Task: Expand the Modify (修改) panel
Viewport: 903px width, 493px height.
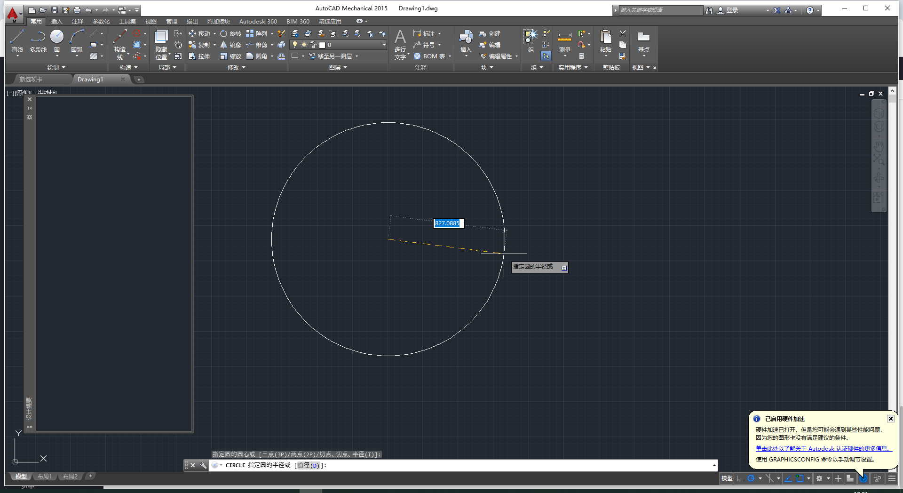Action: (x=236, y=67)
